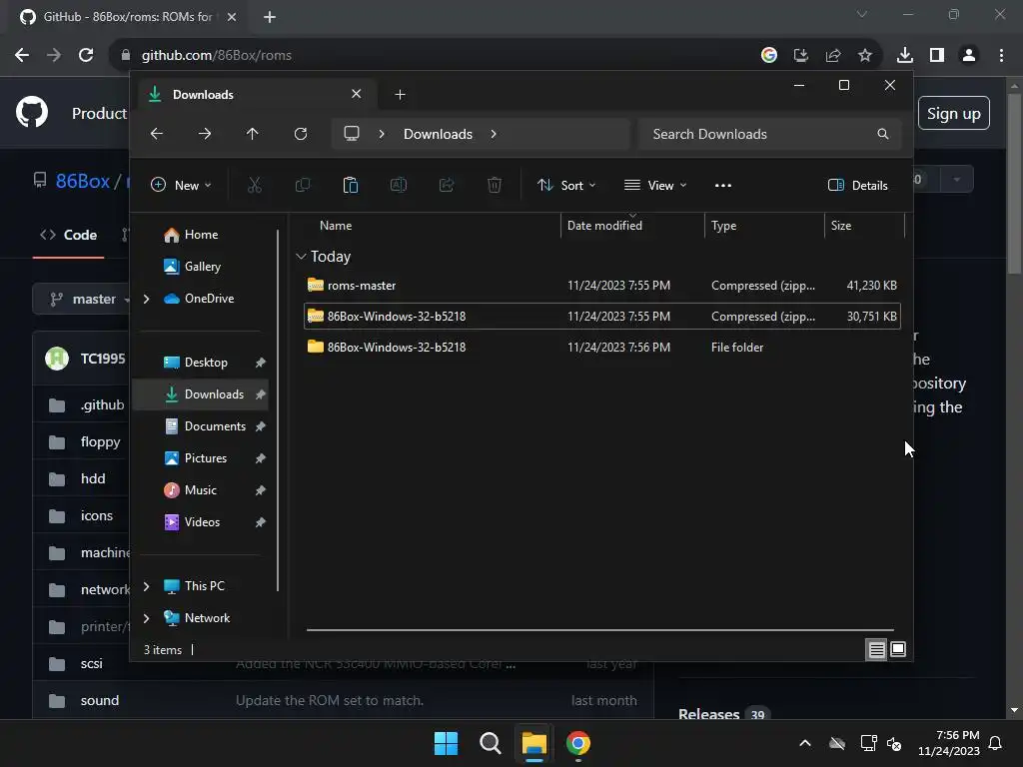Click the Delete trash can icon
The height and width of the screenshot is (767, 1023).
tap(495, 185)
